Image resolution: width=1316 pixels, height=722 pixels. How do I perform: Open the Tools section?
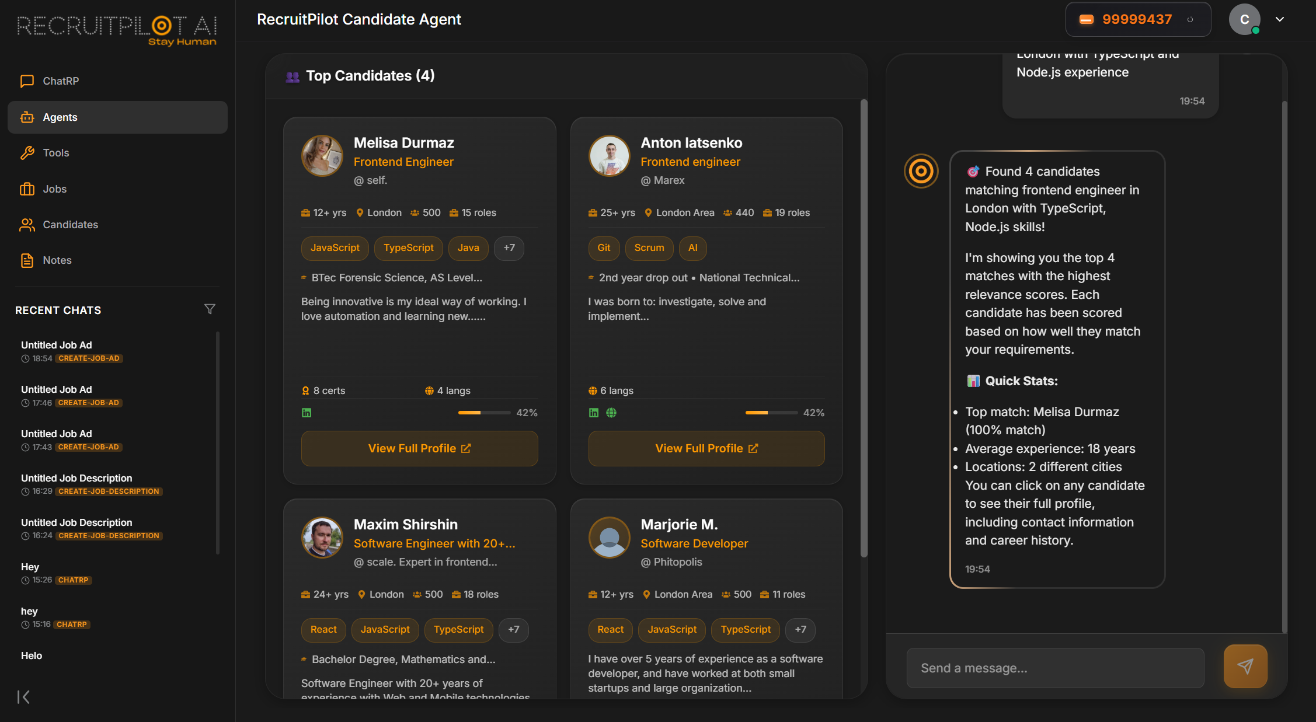tap(117, 153)
